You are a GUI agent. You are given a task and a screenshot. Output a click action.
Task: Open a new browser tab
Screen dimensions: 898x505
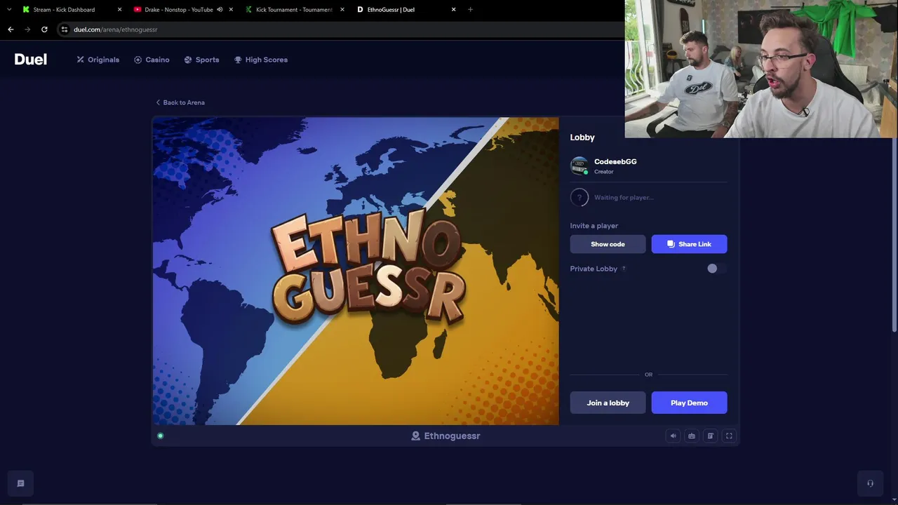(x=470, y=10)
